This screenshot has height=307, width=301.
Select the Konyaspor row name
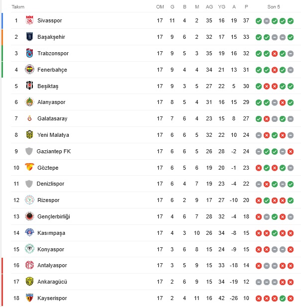coord(51,249)
